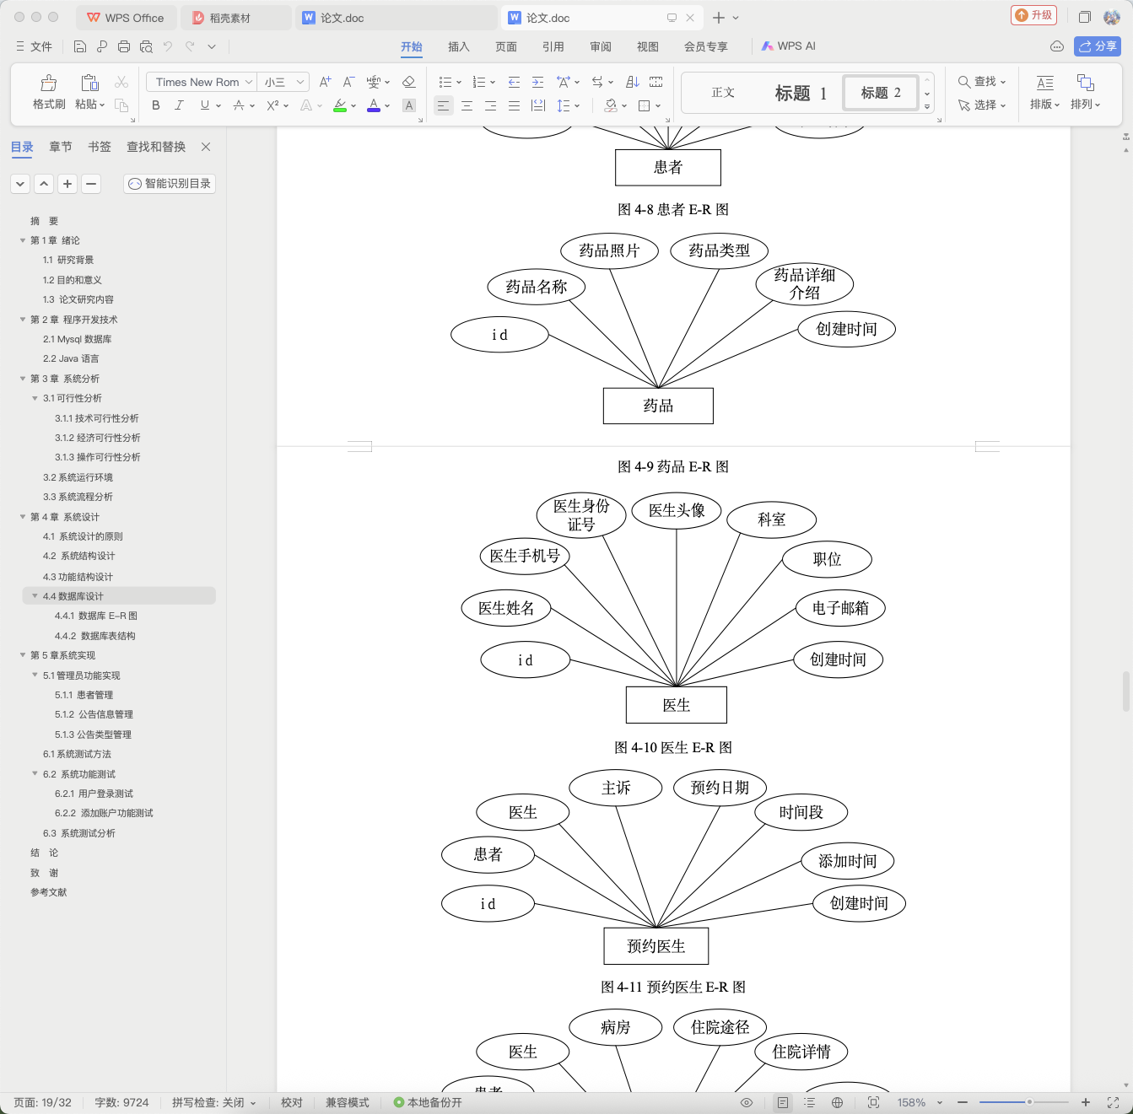Toggle spell check status 拼写检查
This screenshot has height=1114, width=1133.
click(x=213, y=1102)
